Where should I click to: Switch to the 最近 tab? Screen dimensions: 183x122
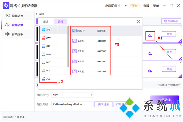point(46,22)
